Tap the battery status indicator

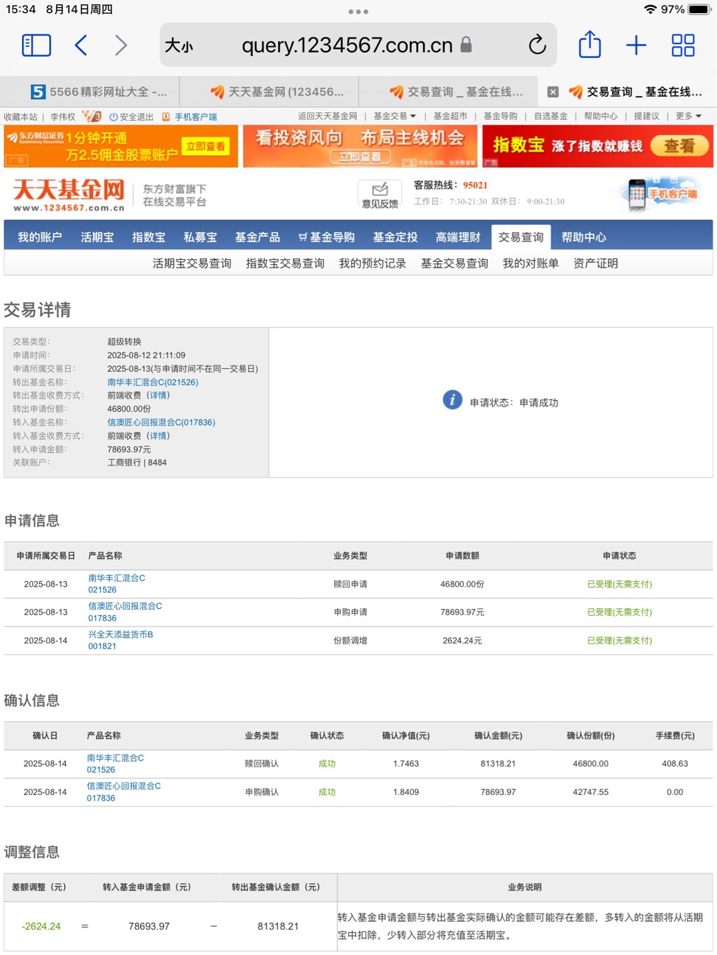click(x=699, y=10)
